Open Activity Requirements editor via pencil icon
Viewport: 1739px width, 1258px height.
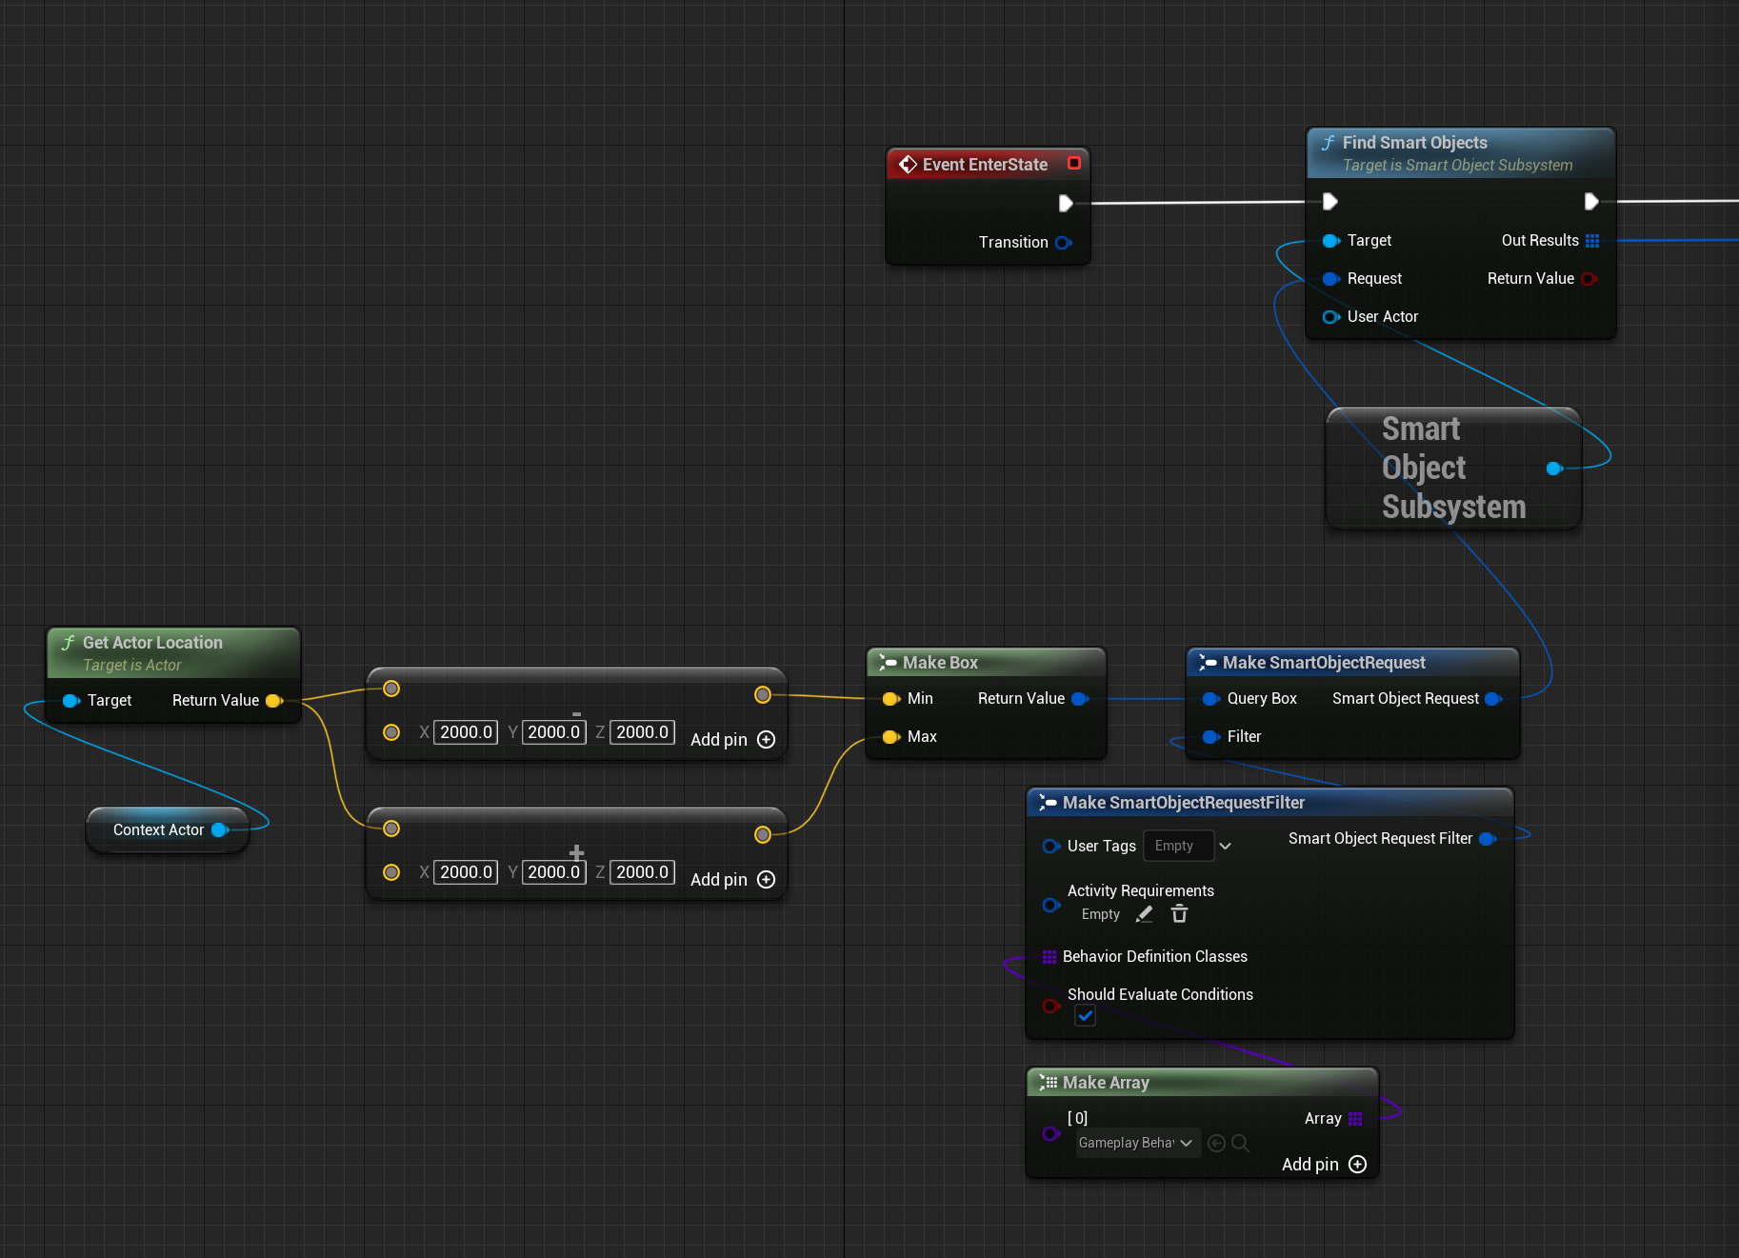pyautogui.click(x=1144, y=913)
